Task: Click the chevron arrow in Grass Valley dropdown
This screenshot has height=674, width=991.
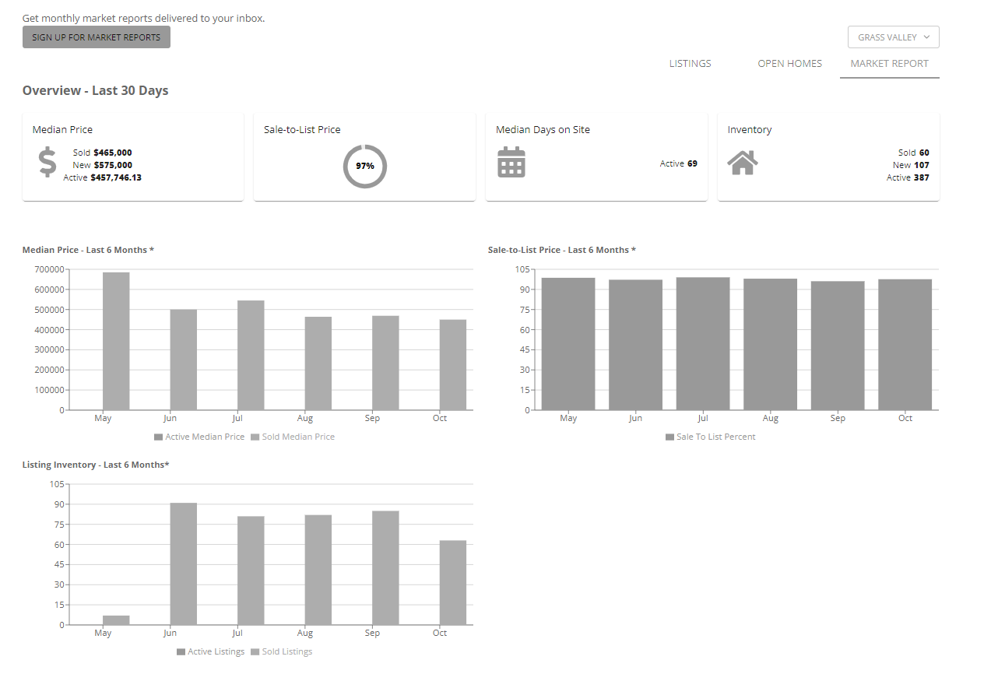Action: point(926,37)
